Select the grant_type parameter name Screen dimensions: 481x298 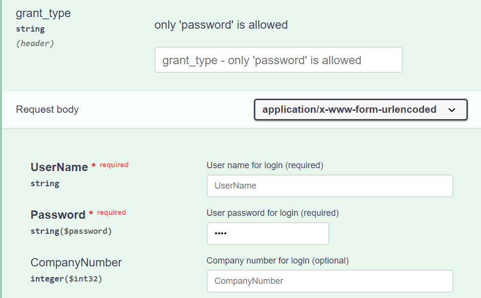click(x=43, y=14)
